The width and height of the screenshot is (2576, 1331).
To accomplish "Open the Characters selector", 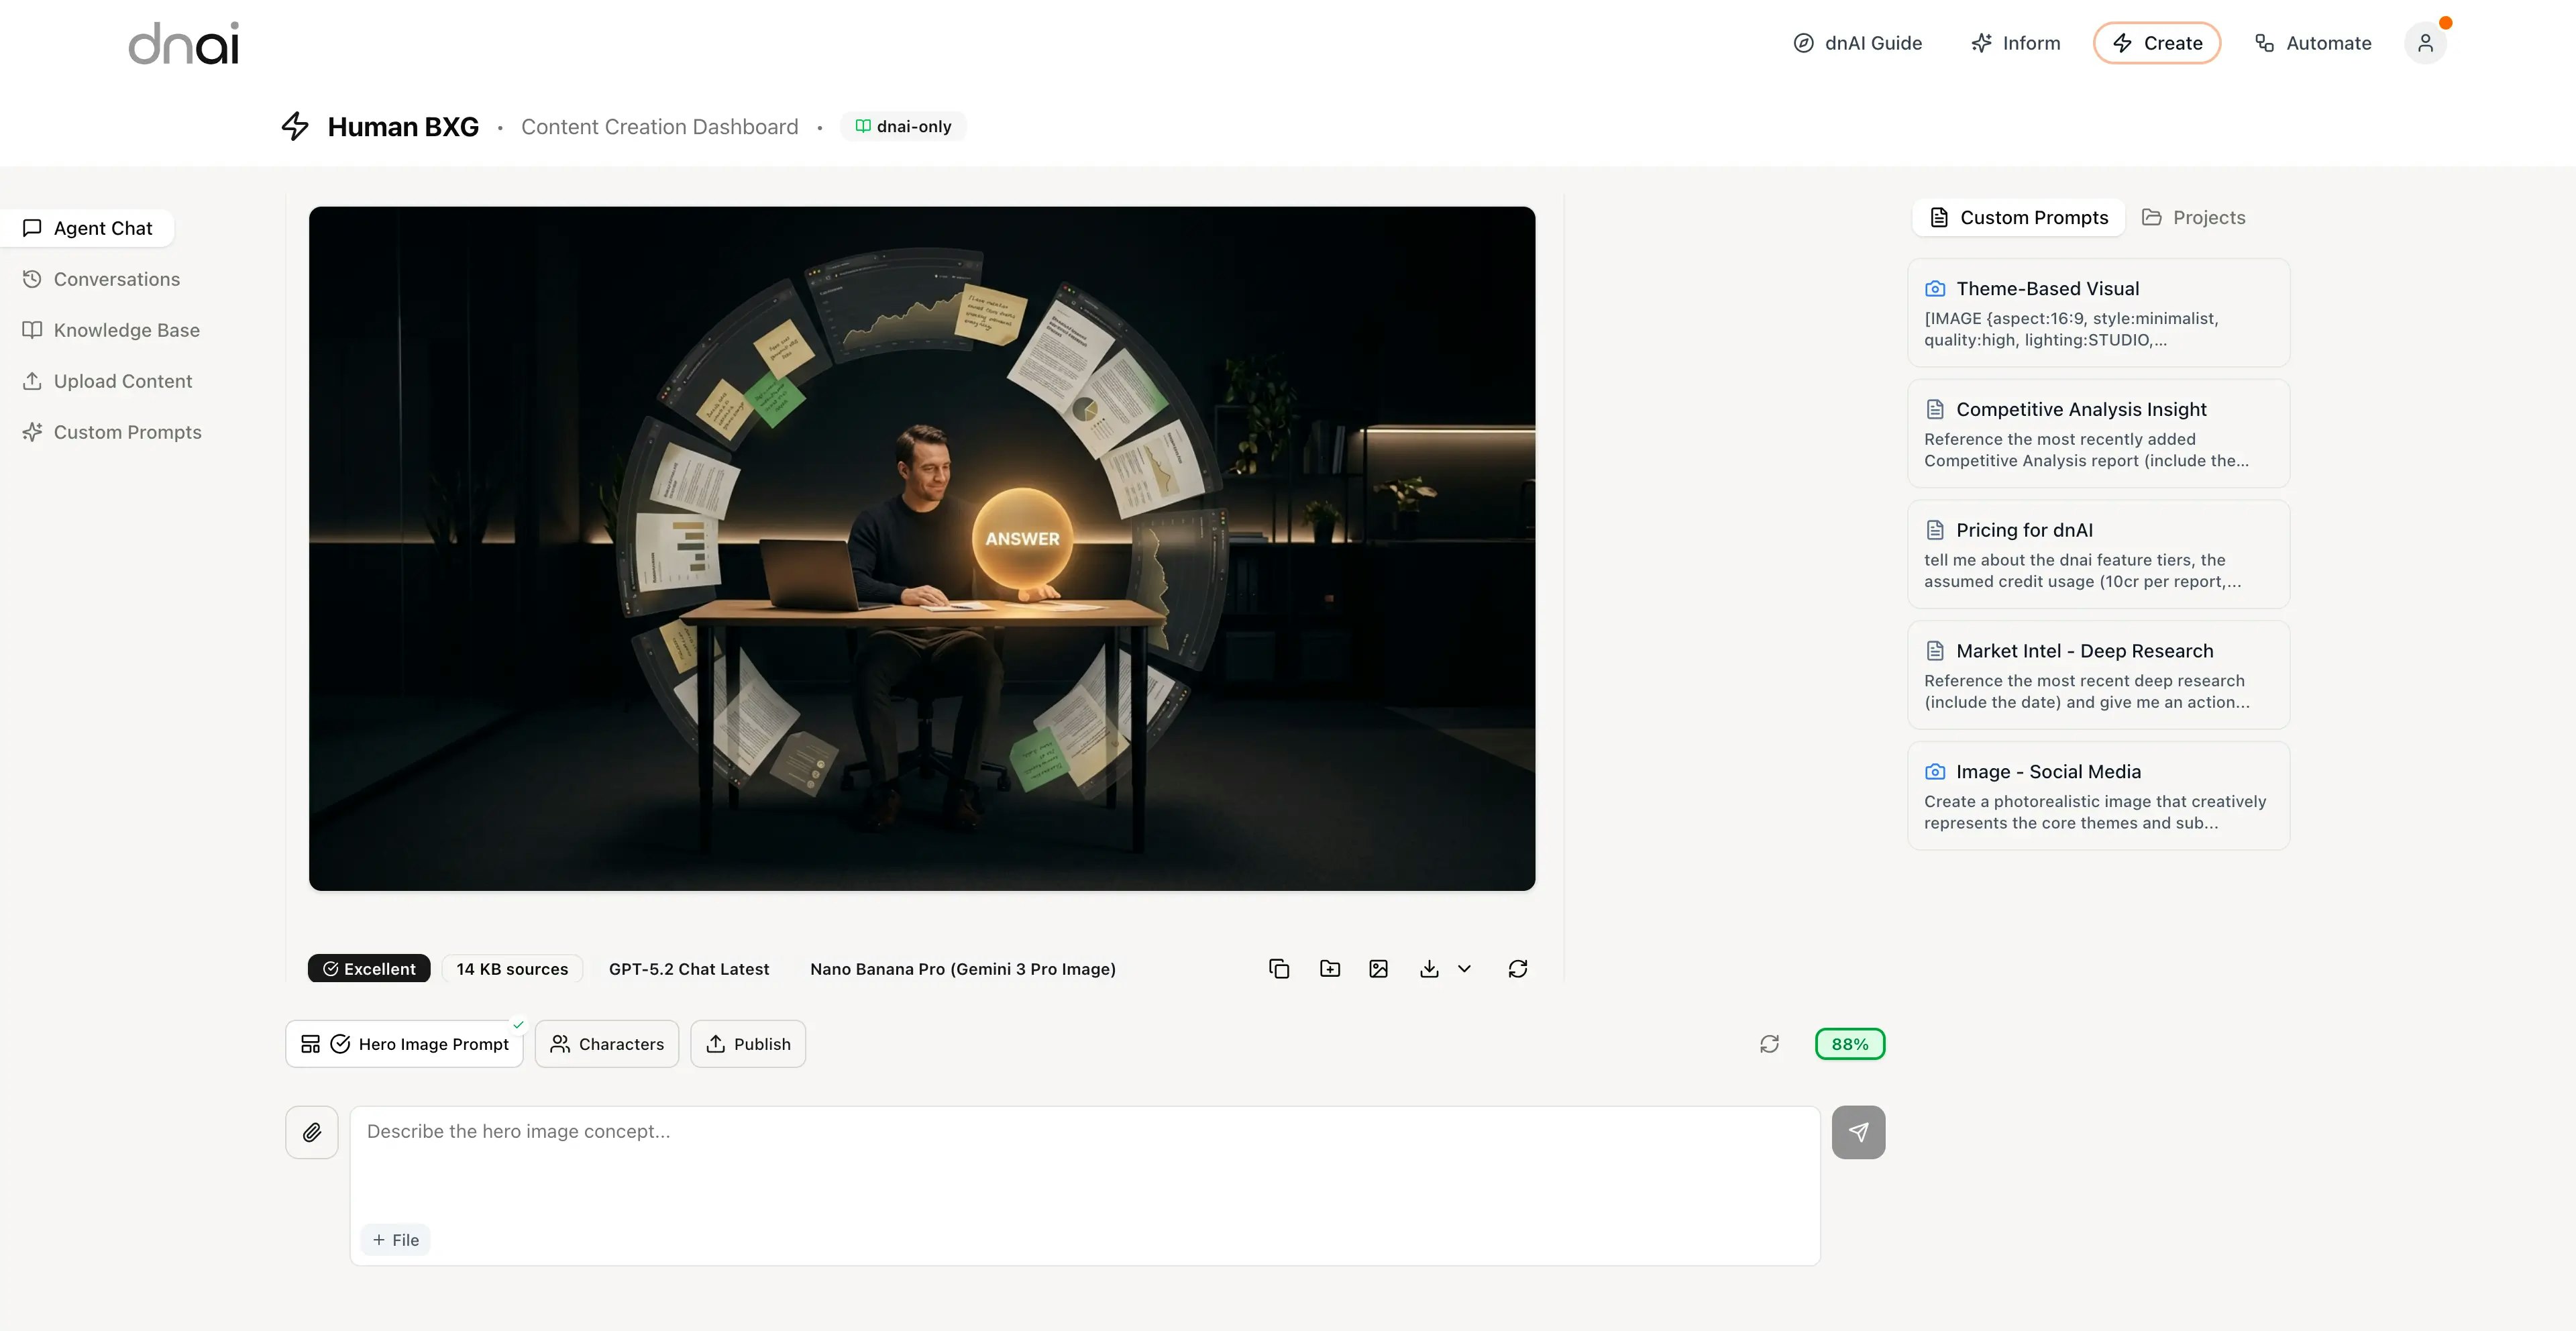I will click(x=607, y=1044).
